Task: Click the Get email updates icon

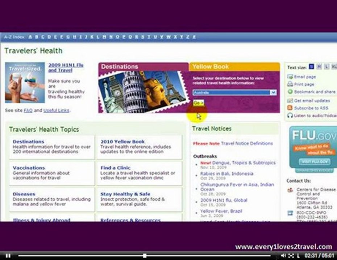Action: point(290,100)
